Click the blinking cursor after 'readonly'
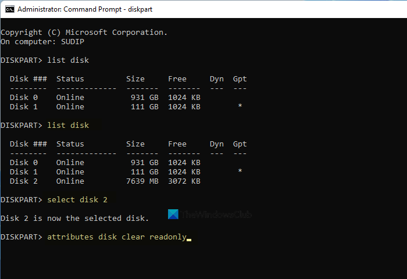Viewport: 407px width, 279px height. 189,238
